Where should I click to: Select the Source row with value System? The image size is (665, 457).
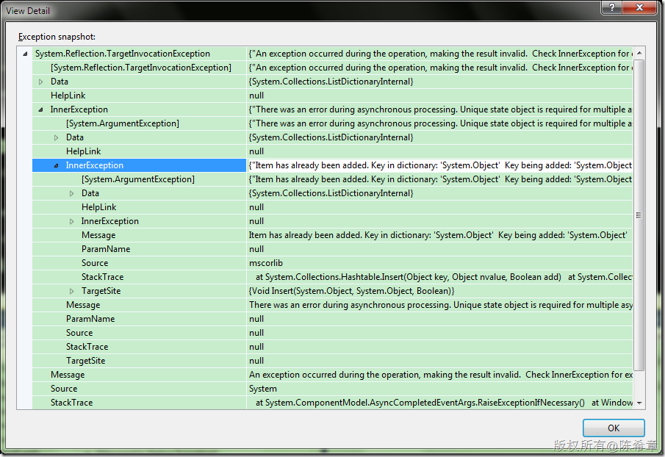point(64,389)
